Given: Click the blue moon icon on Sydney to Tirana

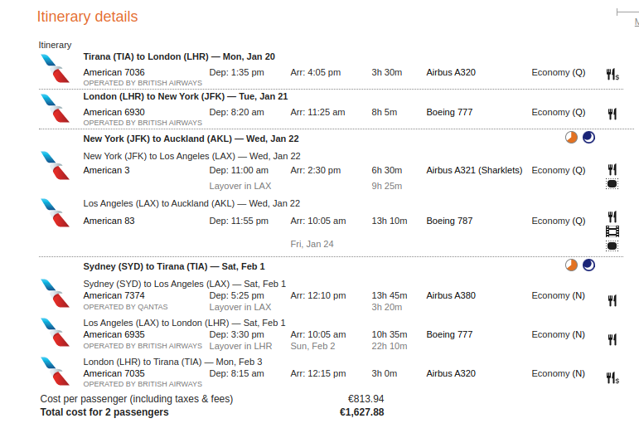Looking at the screenshot, I should (588, 265).
